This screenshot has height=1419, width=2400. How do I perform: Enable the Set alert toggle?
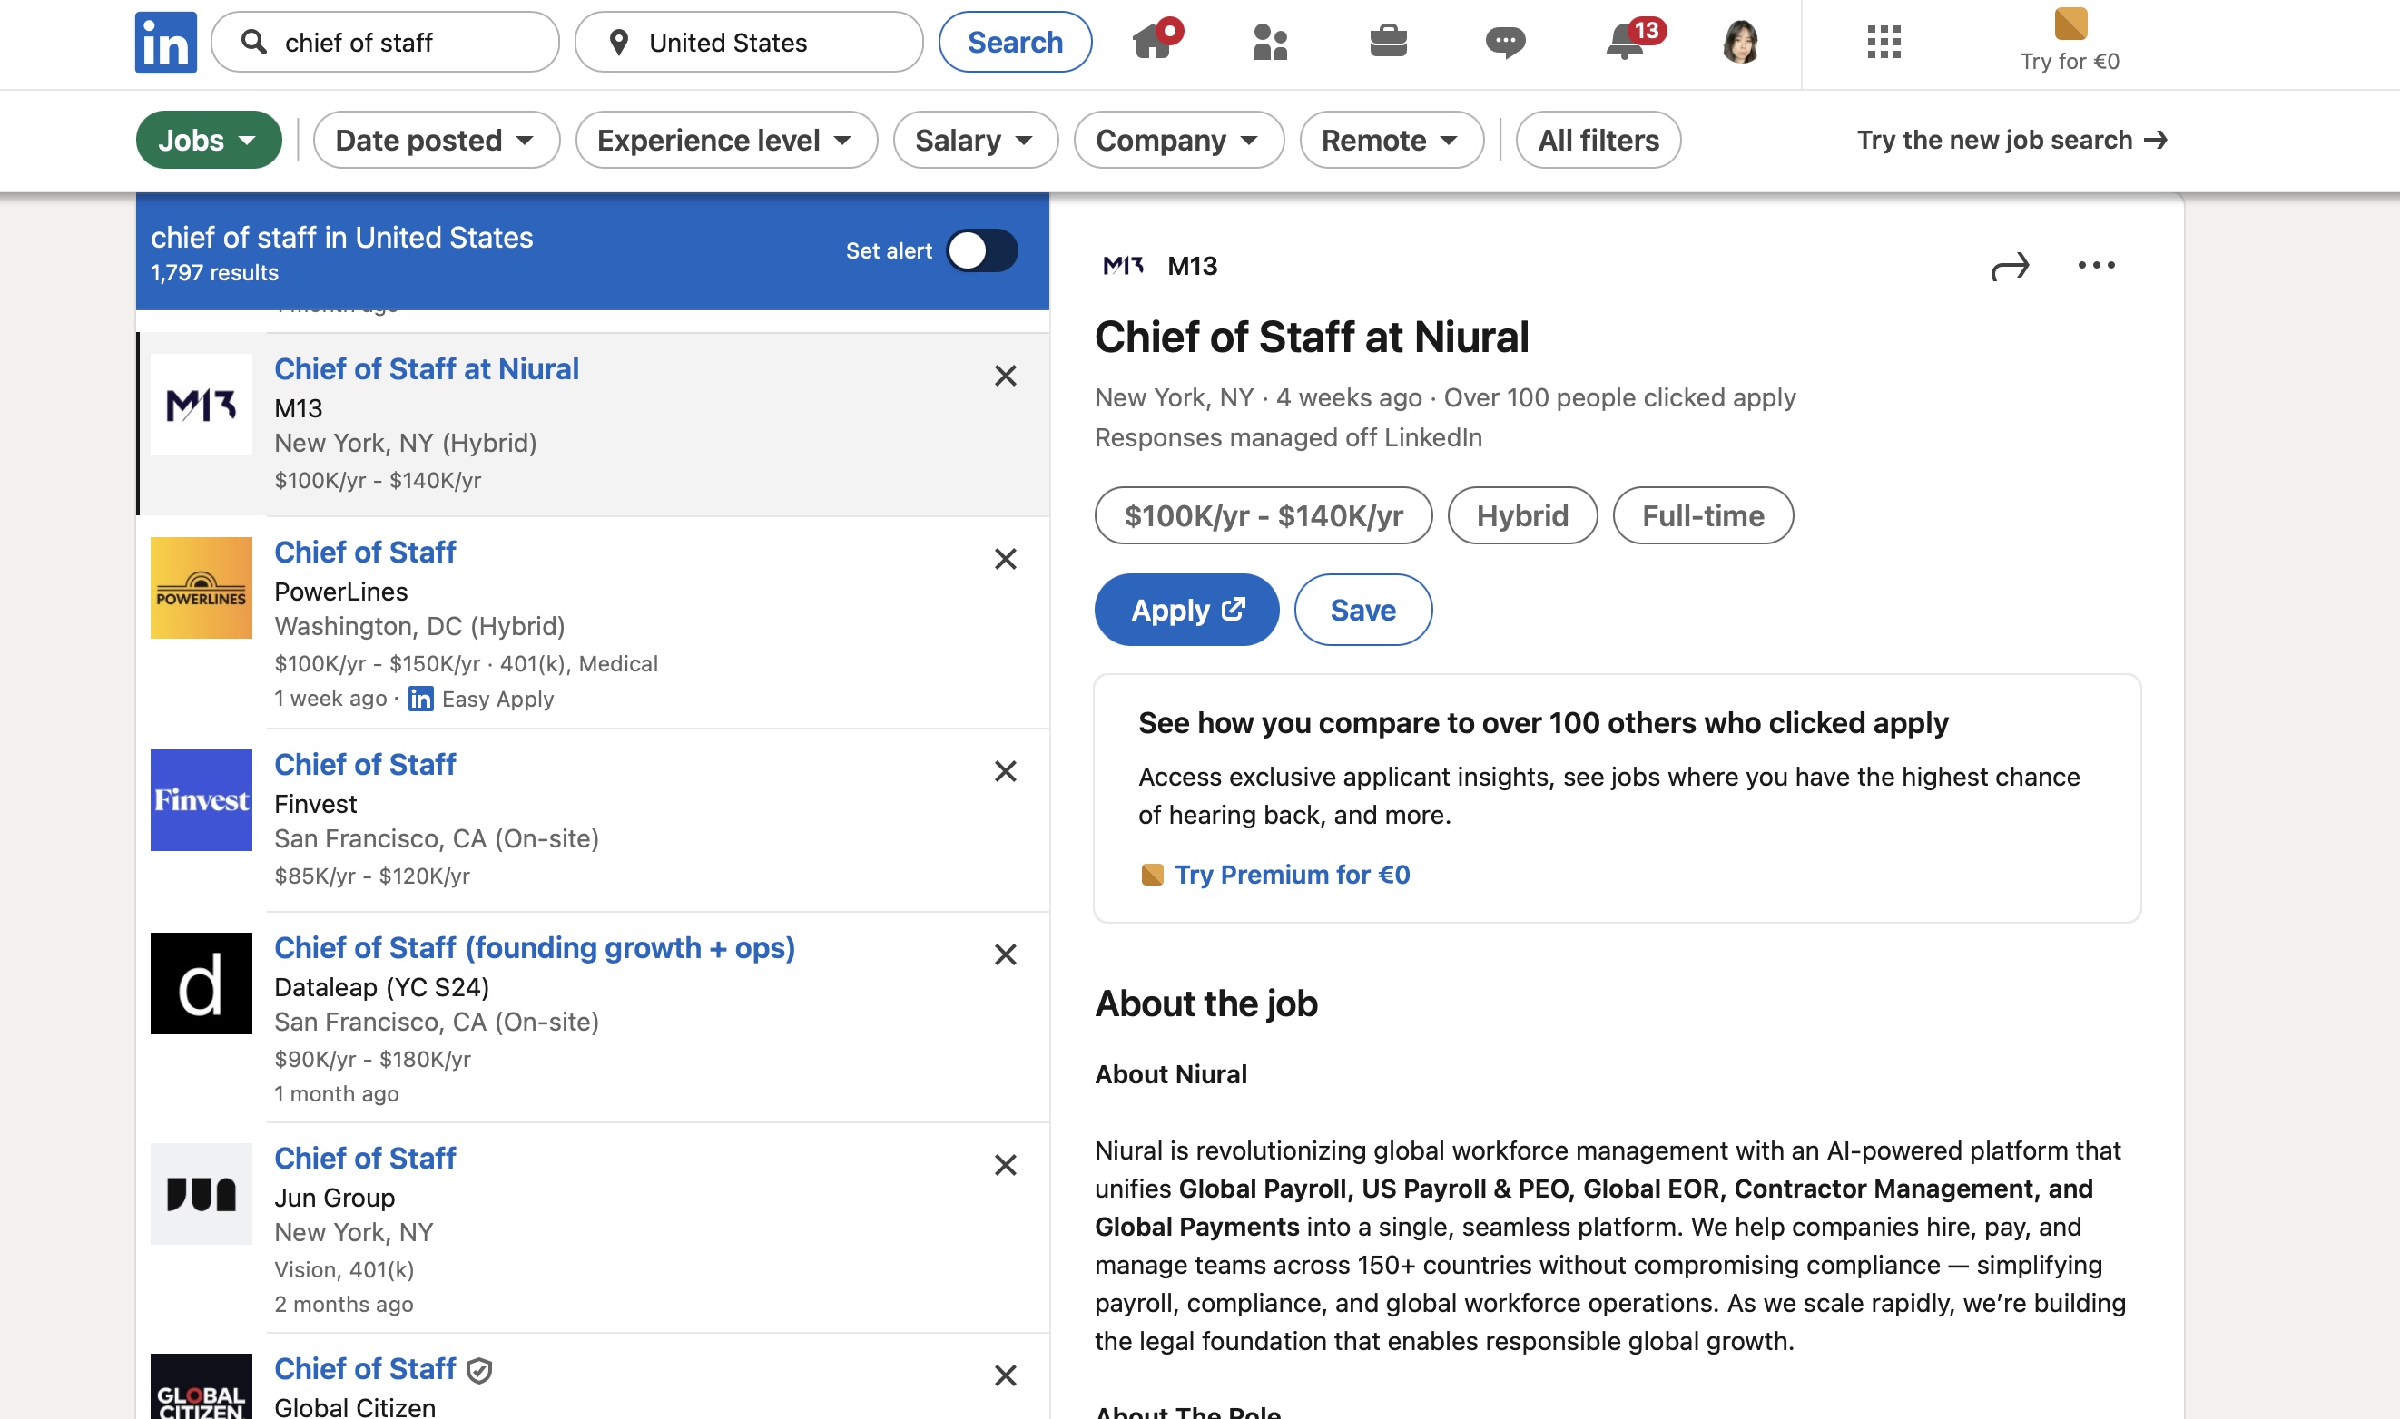981,250
